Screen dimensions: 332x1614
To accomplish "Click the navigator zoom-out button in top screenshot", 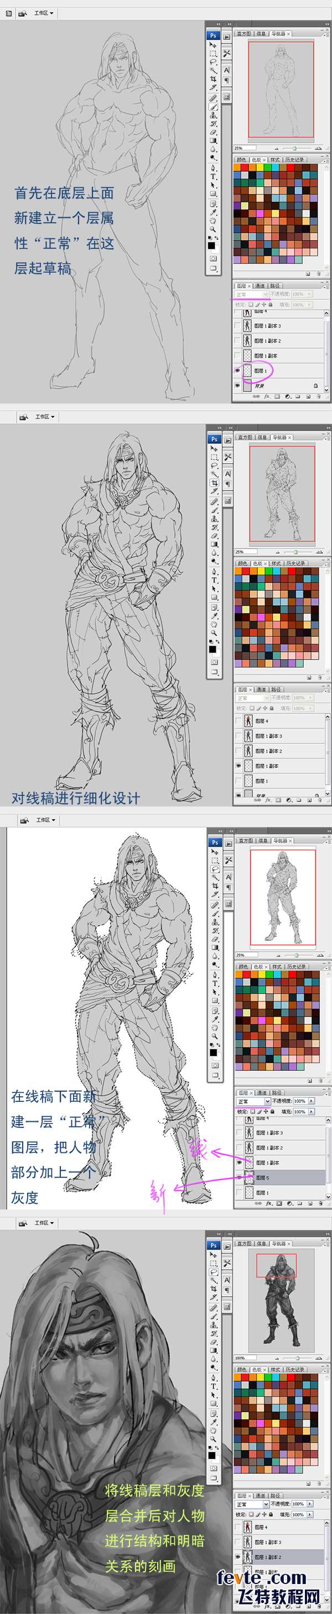I will click(277, 149).
